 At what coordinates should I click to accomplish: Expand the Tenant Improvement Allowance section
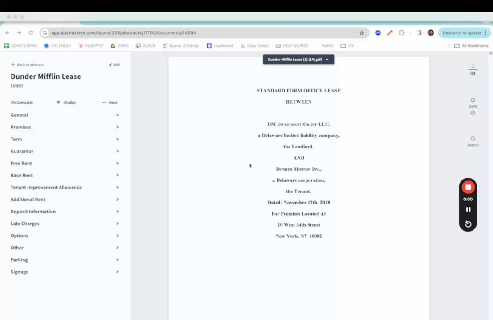point(65,187)
